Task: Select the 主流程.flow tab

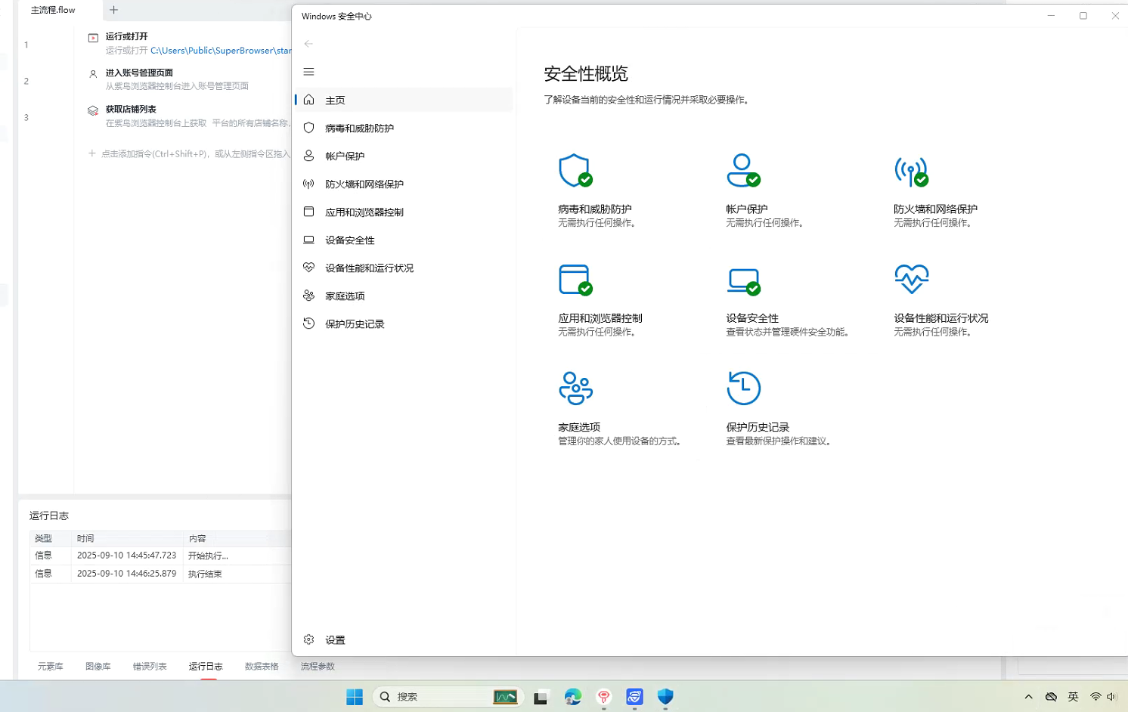Action: [x=53, y=10]
